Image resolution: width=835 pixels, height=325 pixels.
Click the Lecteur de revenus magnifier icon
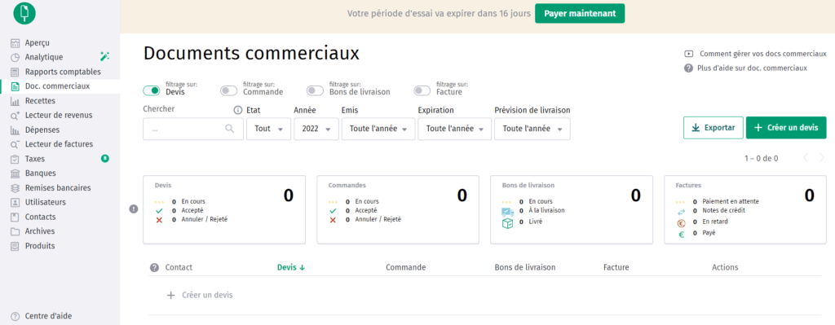[x=15, y=116]
